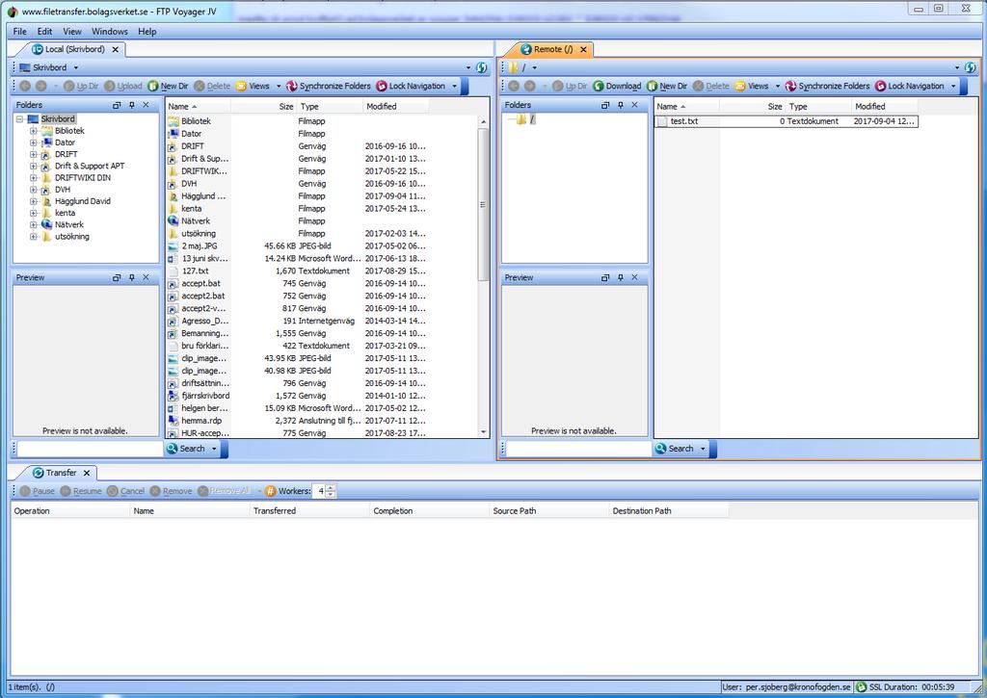Click the local search input field
The image size is (987, 698).
90,449
